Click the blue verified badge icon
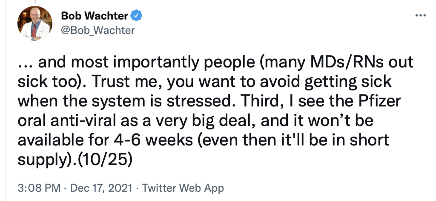 pos(136,16)
